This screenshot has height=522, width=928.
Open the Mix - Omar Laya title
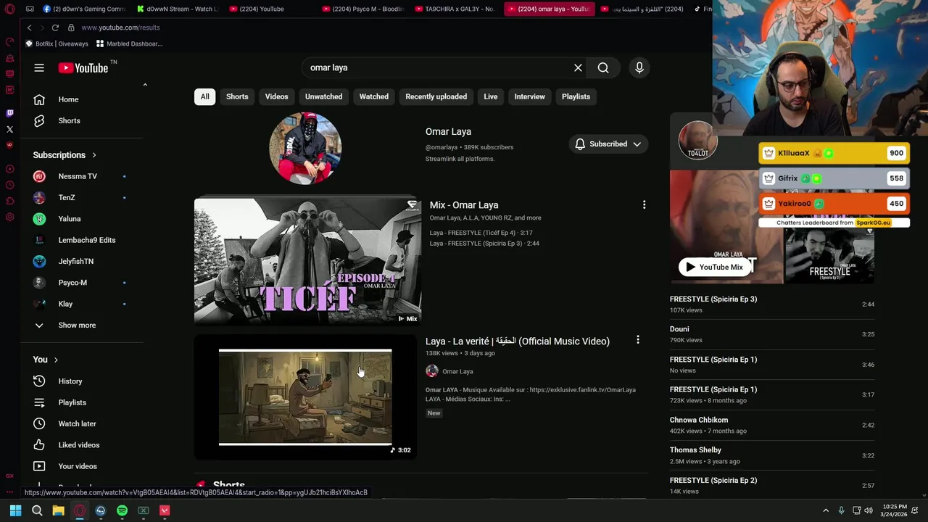(x=464, y=205)
